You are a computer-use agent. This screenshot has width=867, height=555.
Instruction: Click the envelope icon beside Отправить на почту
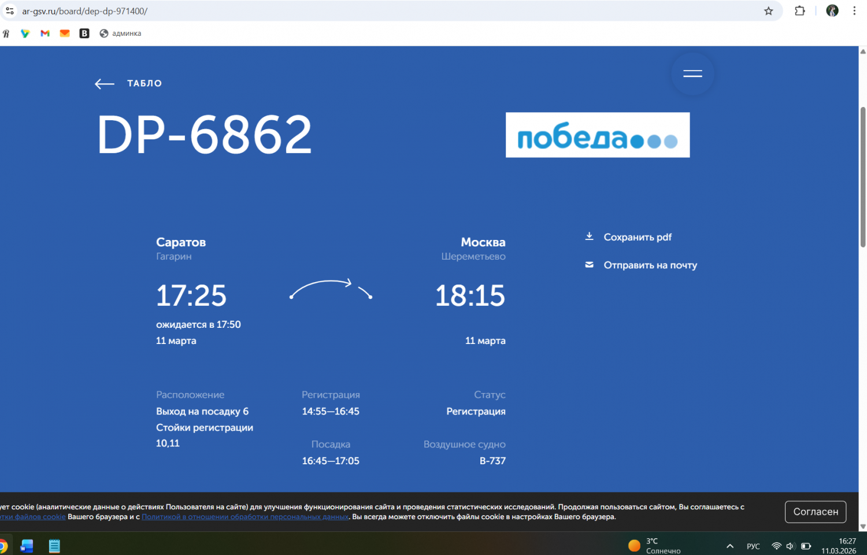[589, 265]
